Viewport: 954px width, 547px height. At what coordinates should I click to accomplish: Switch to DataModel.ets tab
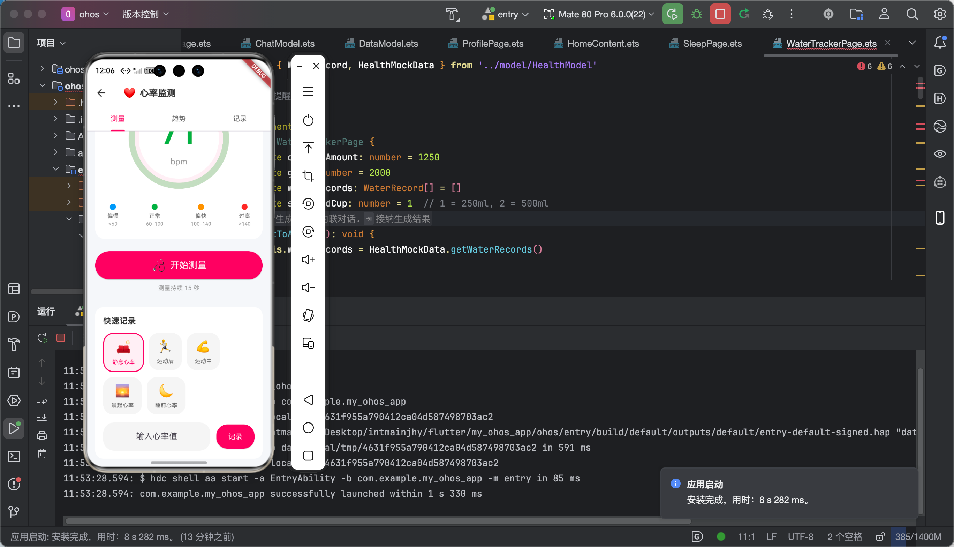click(382, 44)
